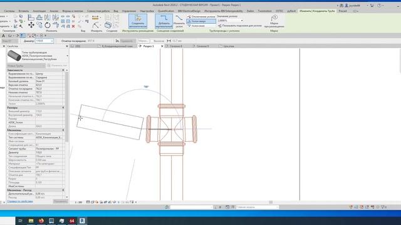The width and height of the screenshot is (401, 225).
Task: Open File Explorer from the taskbar
Action: point(31,221)
